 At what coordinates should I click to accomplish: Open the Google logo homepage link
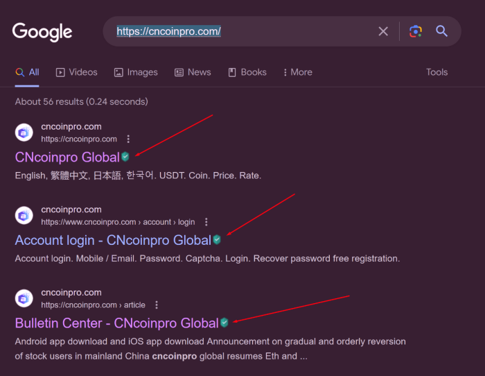[x=42, y=32]
